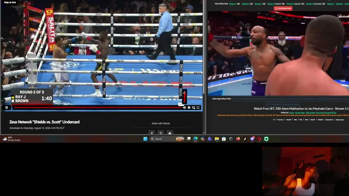349x196 pixels.
Task: Select the NFL sport category
Action: [301, 120]
